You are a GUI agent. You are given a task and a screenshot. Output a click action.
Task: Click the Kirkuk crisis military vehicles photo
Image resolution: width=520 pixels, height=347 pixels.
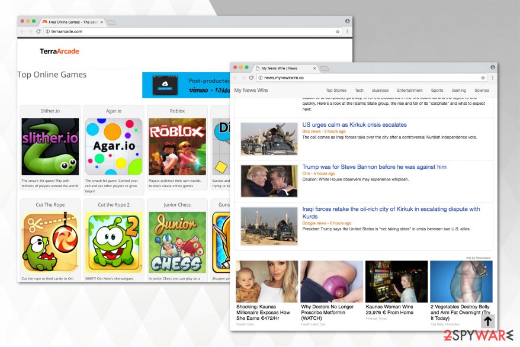(x=269, y=139)
